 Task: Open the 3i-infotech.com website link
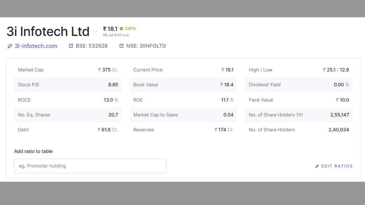pyautogui.click(x=36, y=46)
